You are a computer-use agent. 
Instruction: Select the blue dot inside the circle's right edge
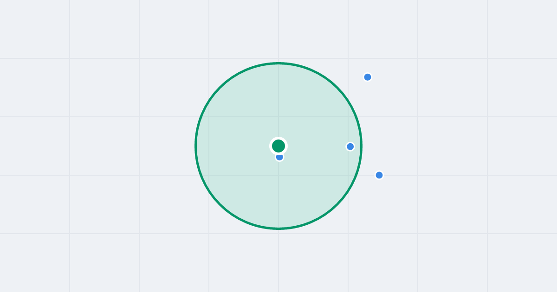click(x=350, y=146)
